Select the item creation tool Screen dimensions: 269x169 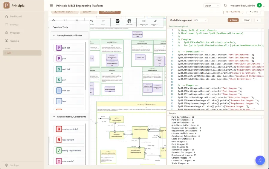pyautogui.click(x=69, y=101)
